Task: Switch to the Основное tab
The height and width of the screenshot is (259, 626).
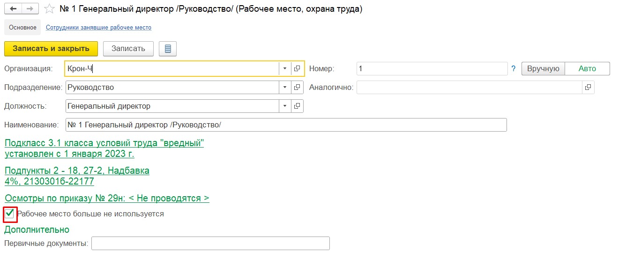Action: pyautogui.click(x=22, y=28)
